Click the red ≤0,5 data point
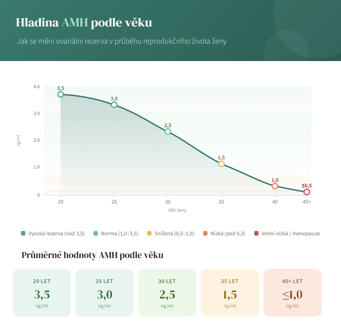The width and height of the screenshot is (341, 327). [307, 192]
